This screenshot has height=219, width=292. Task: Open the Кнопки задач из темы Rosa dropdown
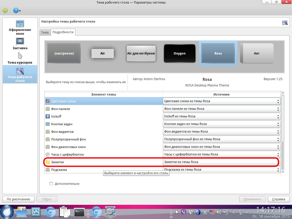point(222,124)
